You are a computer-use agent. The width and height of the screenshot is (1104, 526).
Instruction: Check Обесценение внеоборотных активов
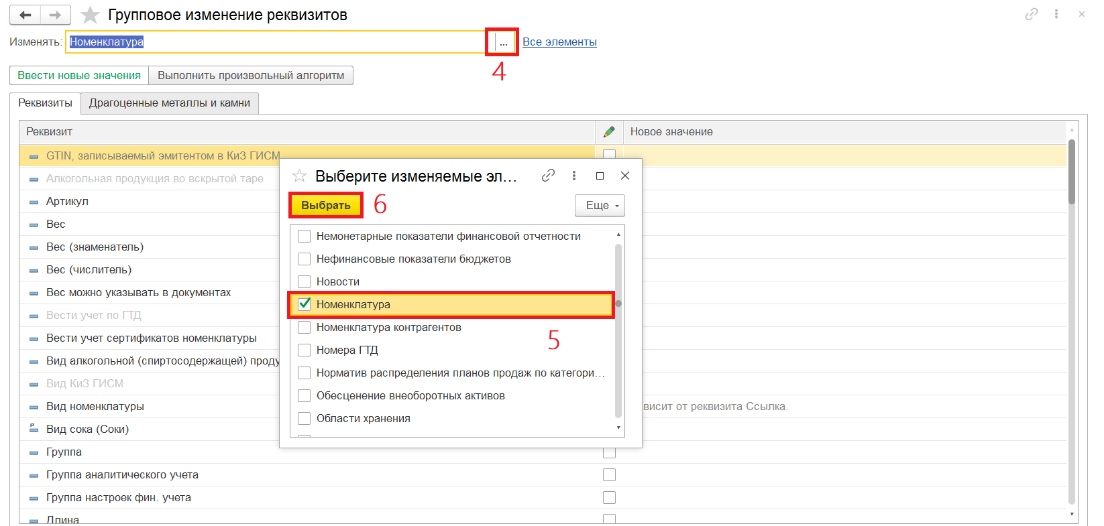(x=304, y=395)
